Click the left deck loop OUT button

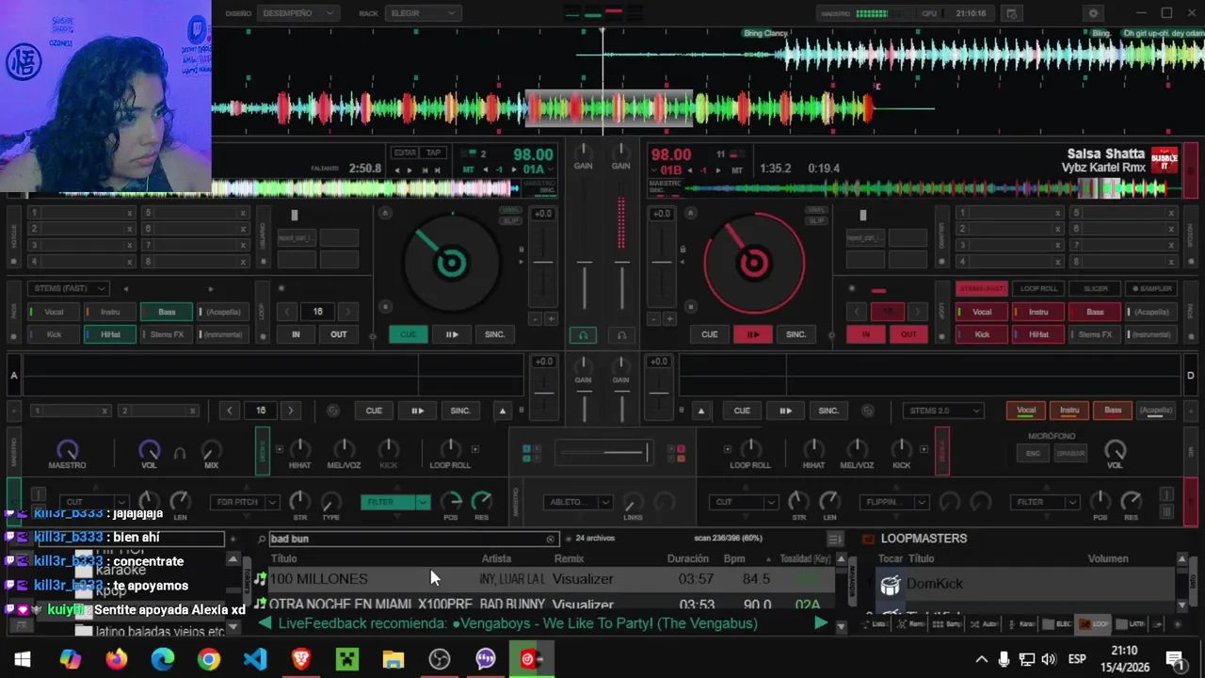(338, 334)
